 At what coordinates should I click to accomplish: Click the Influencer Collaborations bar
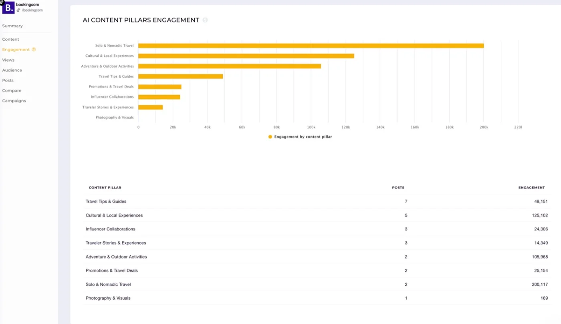coord(159,97)
